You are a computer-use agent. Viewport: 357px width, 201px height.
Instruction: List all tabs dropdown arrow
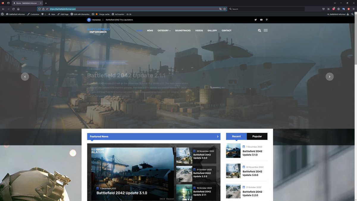pos(334,3)
